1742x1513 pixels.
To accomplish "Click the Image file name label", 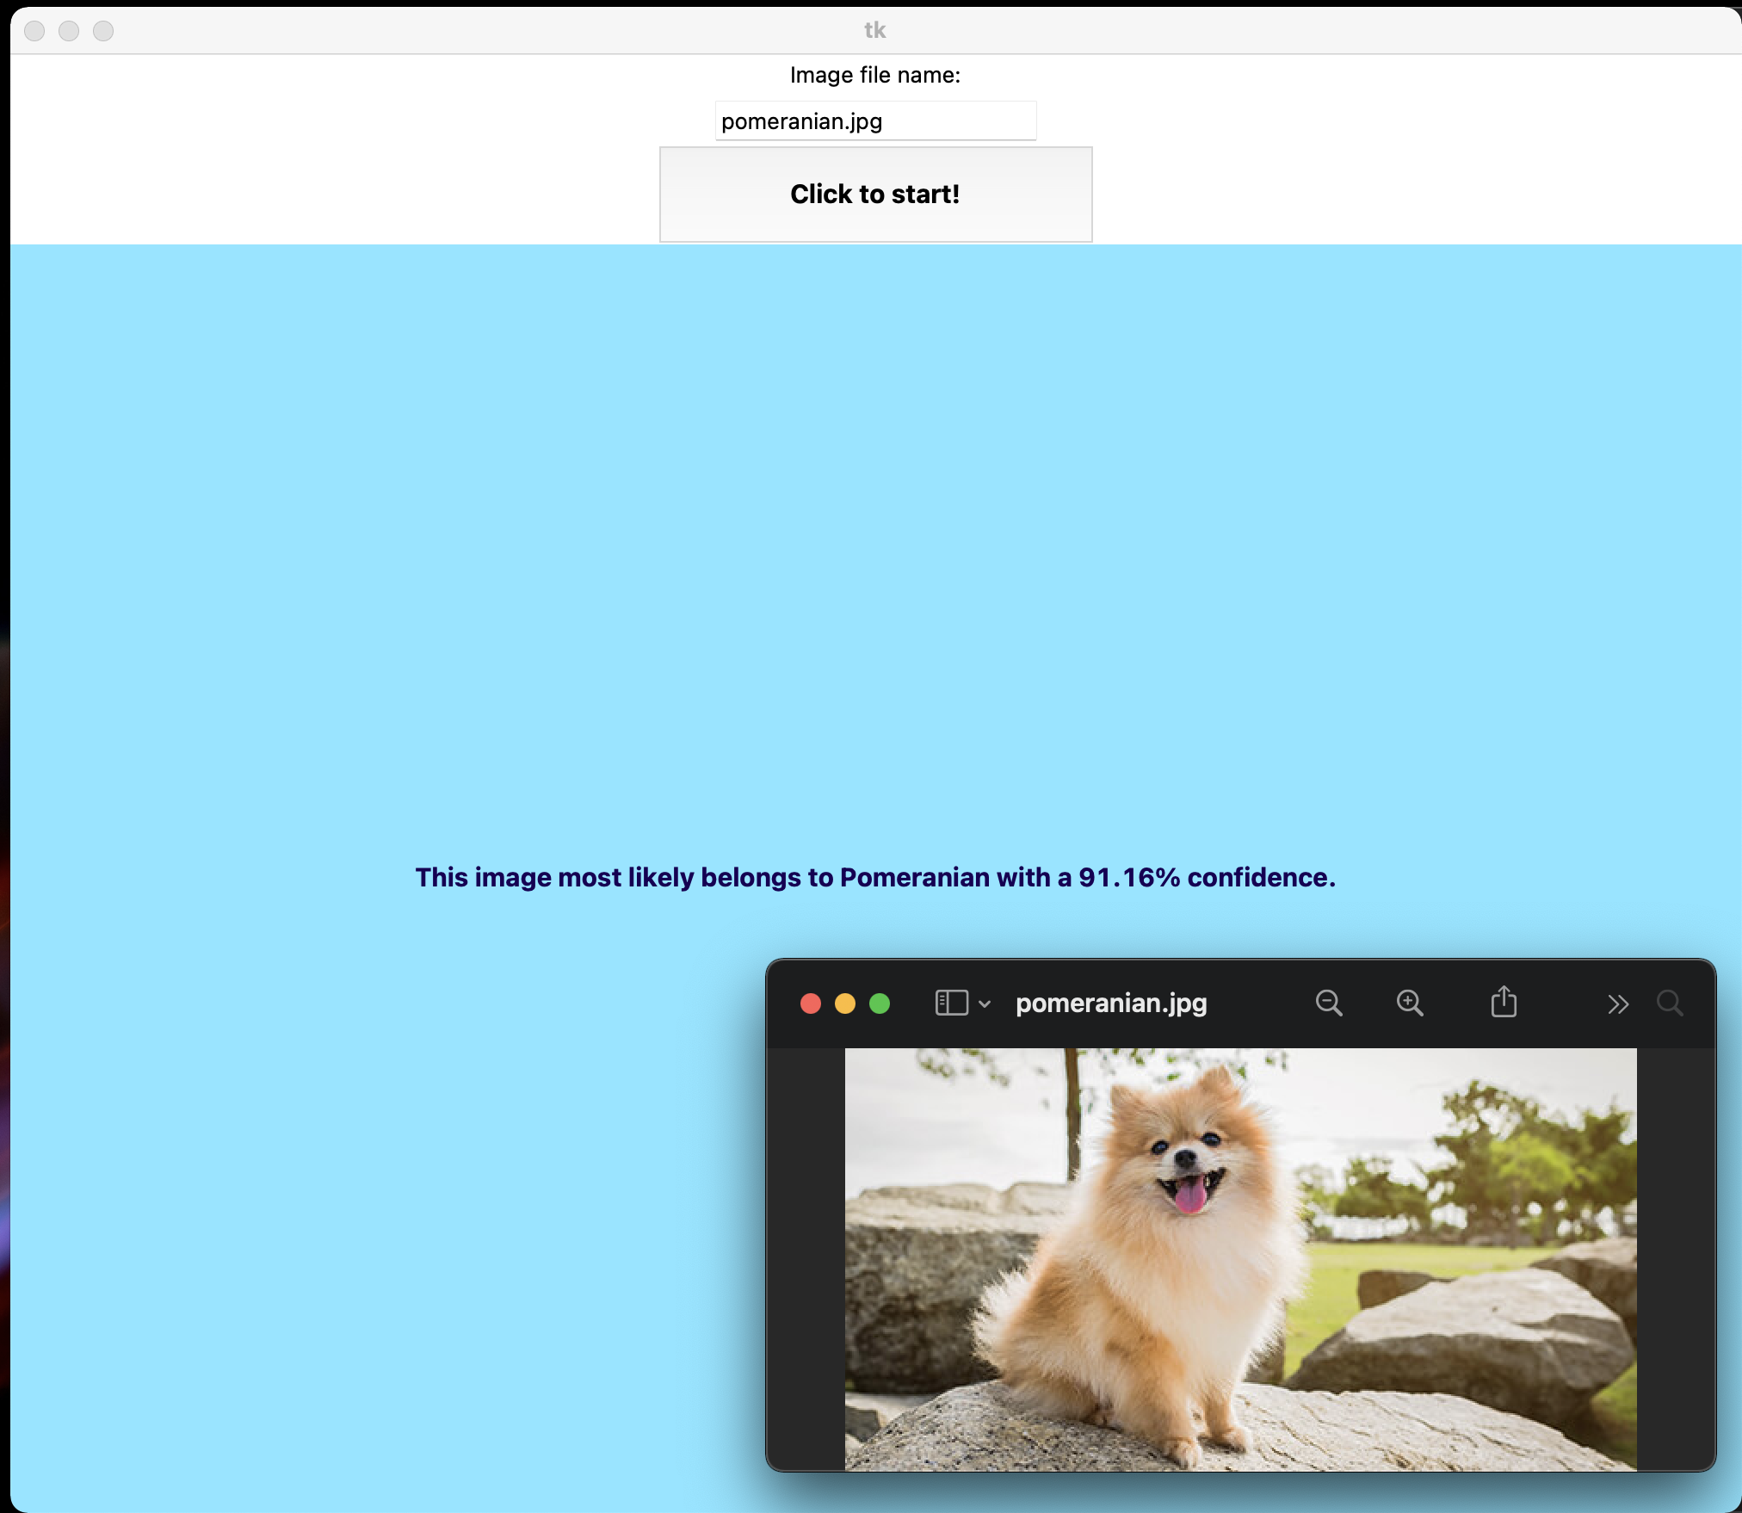I will coord(874,76).
